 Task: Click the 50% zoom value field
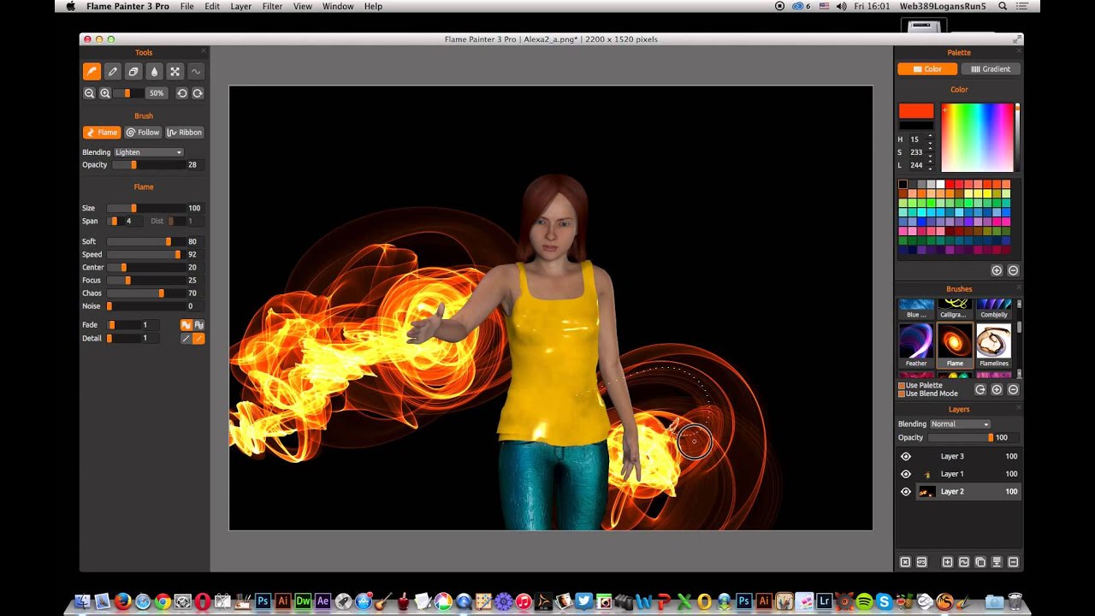pos(156,93)
